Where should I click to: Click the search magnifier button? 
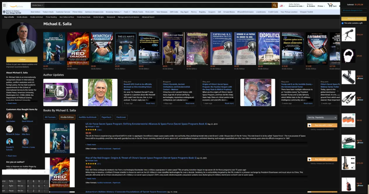tap(274, 5)
